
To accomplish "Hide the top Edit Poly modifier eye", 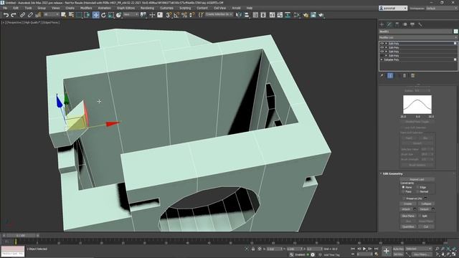I will point(382,43).
